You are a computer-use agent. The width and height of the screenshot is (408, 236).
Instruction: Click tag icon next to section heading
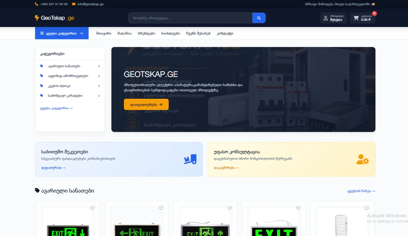[x=37, y=190]
